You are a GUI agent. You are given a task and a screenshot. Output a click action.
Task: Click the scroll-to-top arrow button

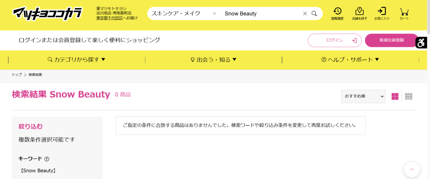pyautogui.click(x=412, y=169)
